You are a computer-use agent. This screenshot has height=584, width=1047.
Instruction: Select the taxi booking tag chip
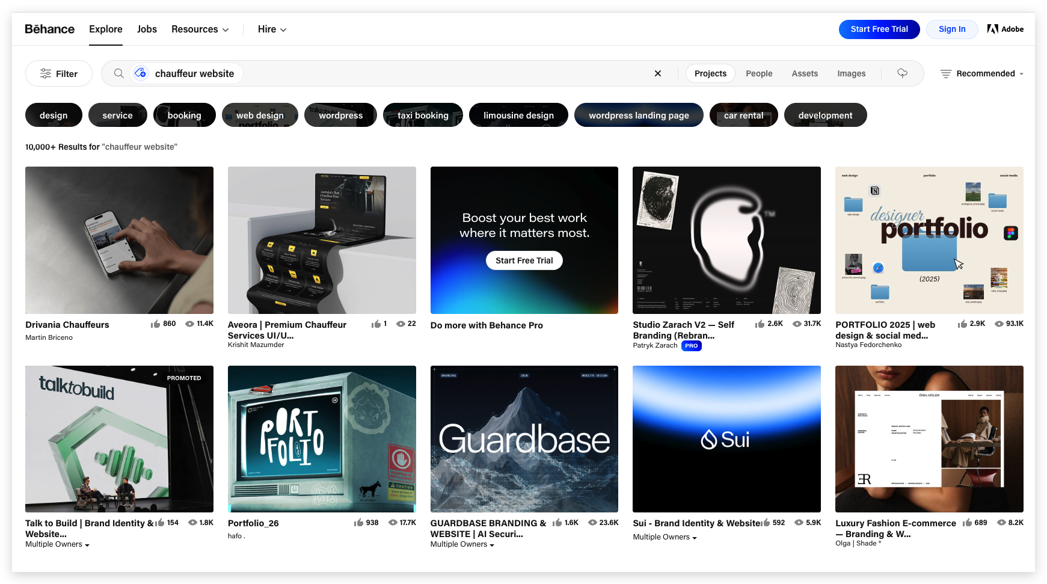point(423,115)
